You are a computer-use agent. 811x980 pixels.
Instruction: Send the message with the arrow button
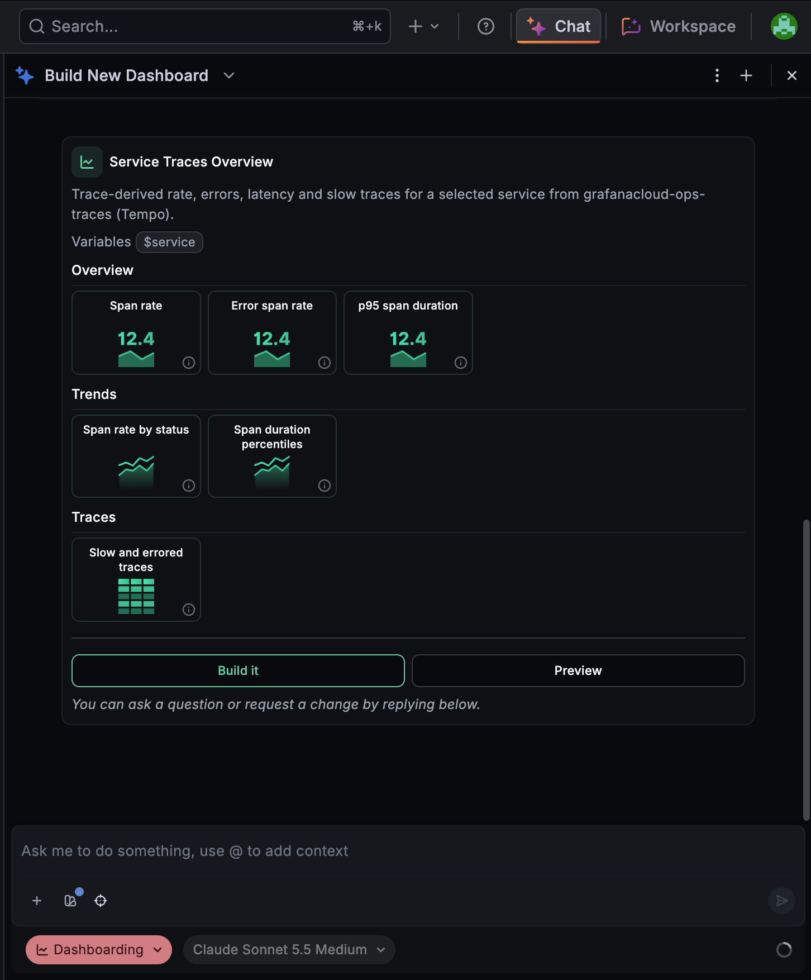[x=782, y=901]
